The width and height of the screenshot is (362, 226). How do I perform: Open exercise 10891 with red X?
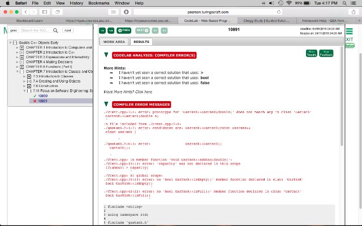(x=43, y=101)
